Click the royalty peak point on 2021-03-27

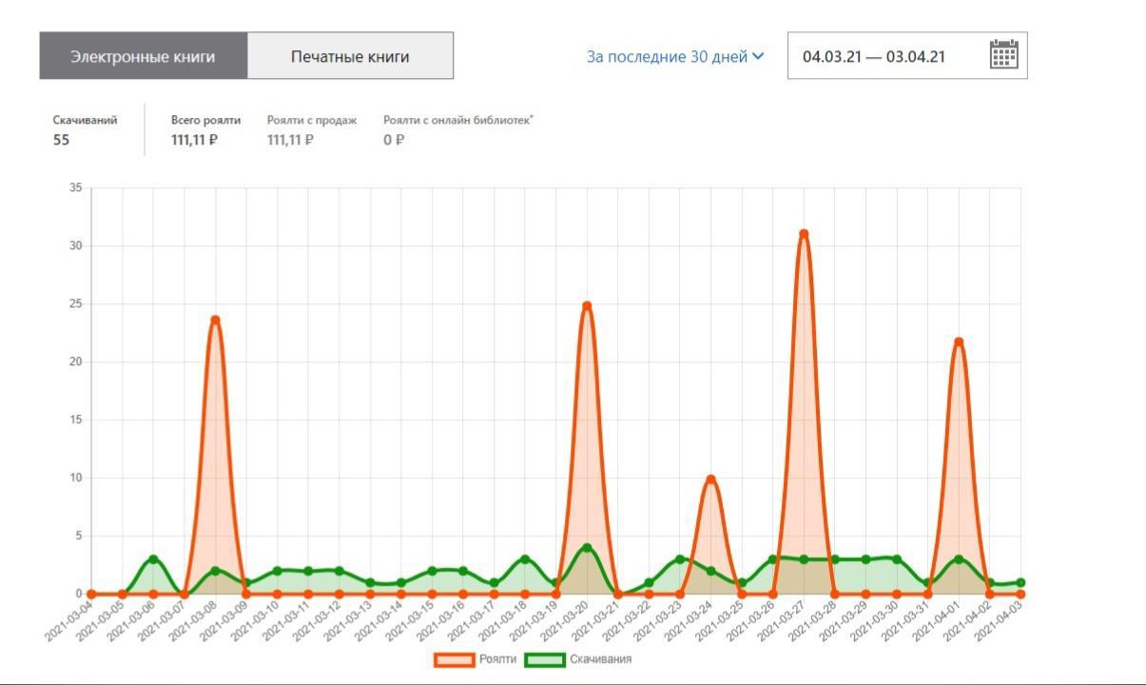click(804, 234)
